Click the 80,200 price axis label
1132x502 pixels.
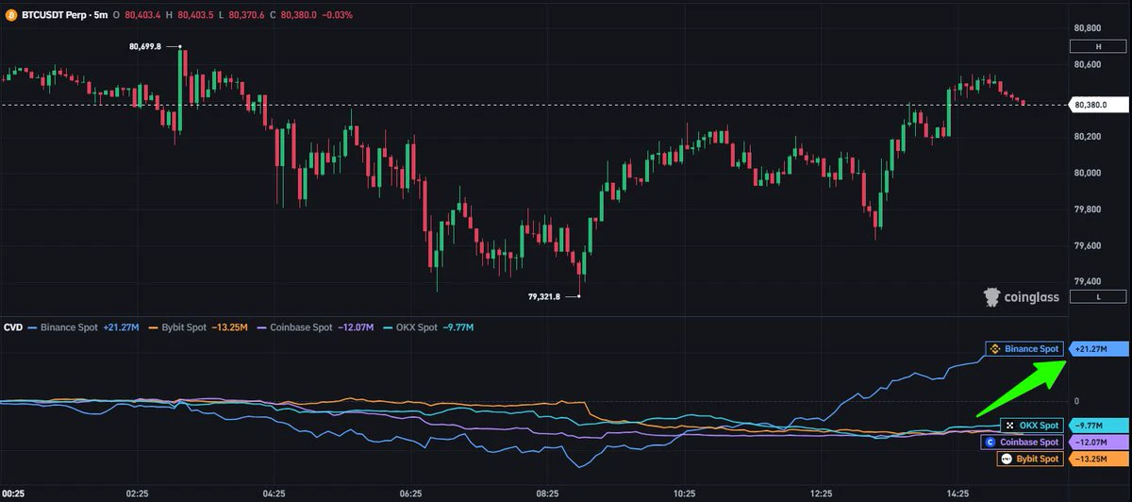click(x=1089, y=137)
